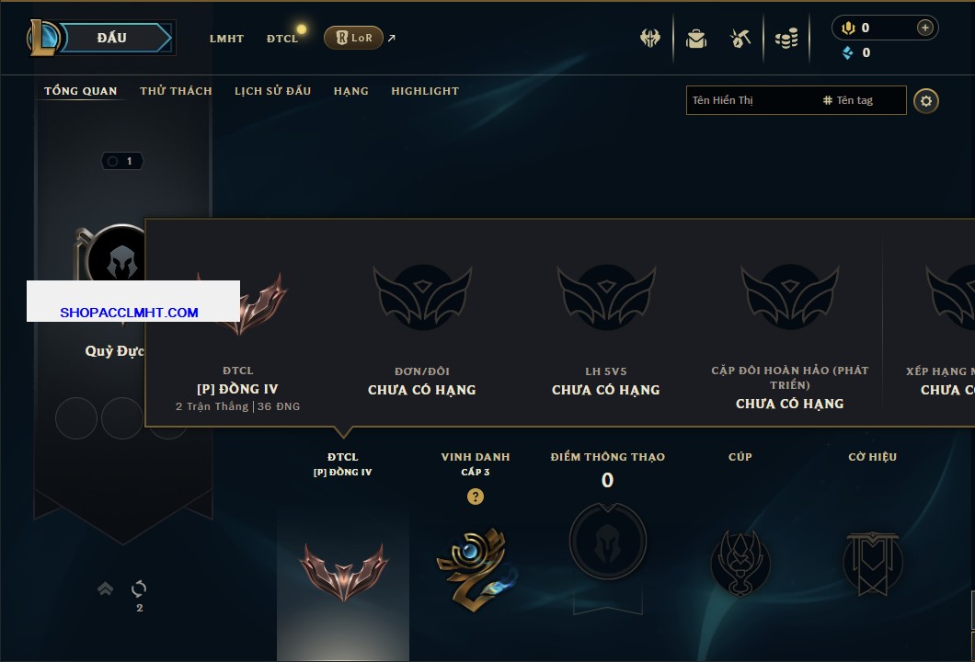The width and height of the screenshot is (975, 662).
Task: Launch LoR via the gold button
Action: pyautogui.click(x=353, y=38)
